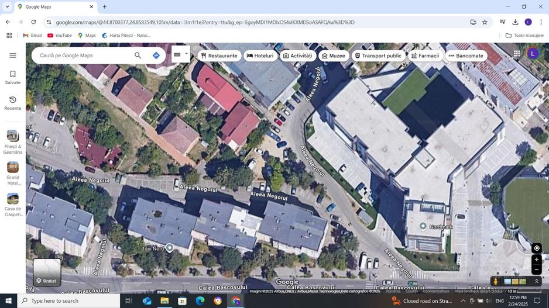
Task: Open the notifications action center
Action: point(537,300)
